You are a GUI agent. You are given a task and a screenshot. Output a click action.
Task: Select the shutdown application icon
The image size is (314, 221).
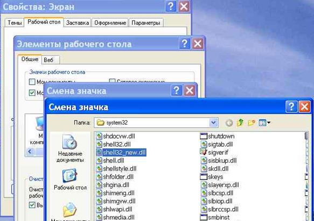[204, 136]
